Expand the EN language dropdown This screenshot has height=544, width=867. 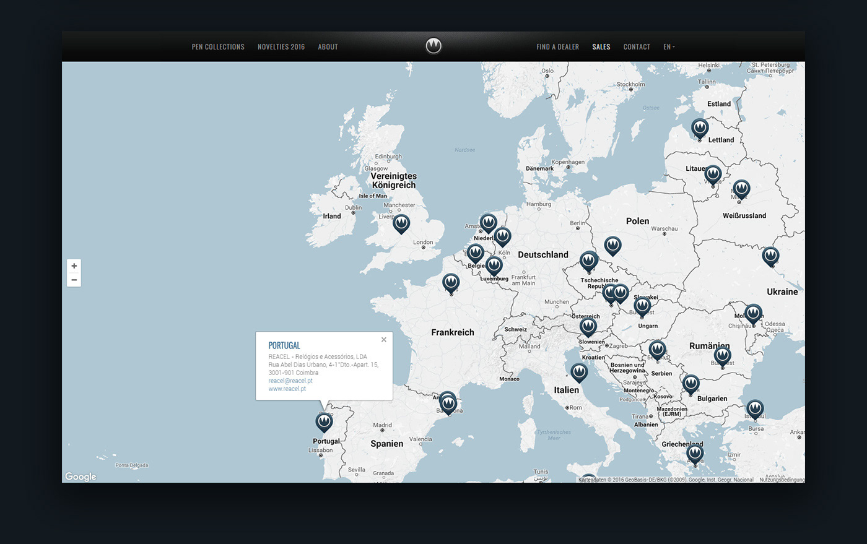(x=669, y=47)
